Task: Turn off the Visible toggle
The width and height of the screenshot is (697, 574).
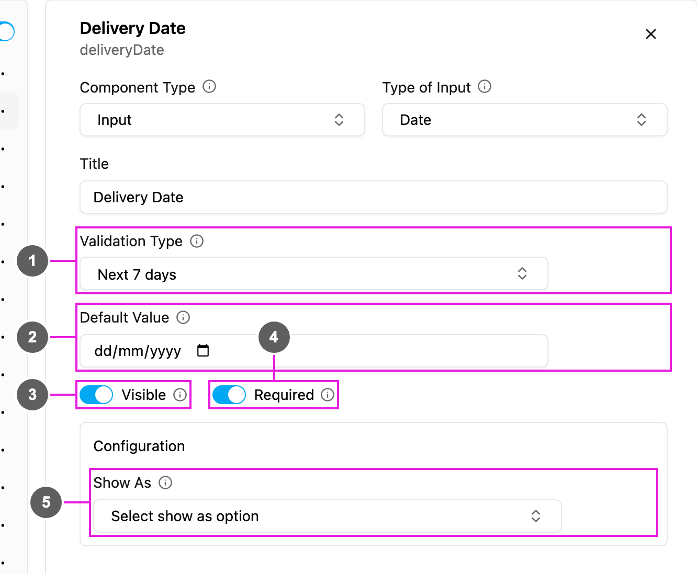Action: tap(96, 395)
